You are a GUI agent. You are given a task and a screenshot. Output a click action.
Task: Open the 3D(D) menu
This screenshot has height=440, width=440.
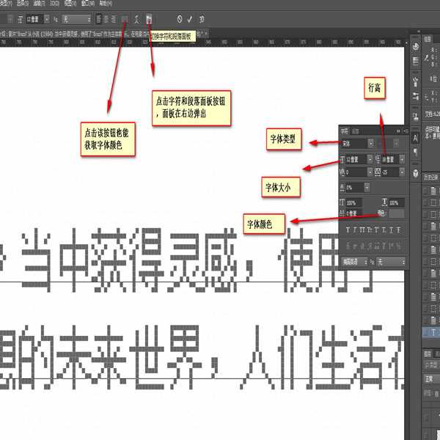click(54, 4)
